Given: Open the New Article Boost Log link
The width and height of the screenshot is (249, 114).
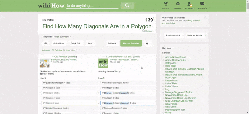Looking at the screenshot, I should [x=176, y=95].
